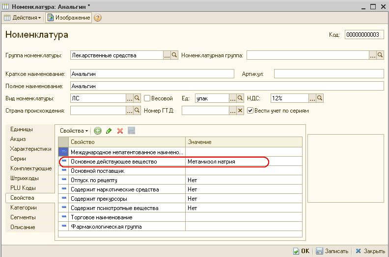Click the green add property icon
Screen dimensions: 389x257
pos(97,131)
